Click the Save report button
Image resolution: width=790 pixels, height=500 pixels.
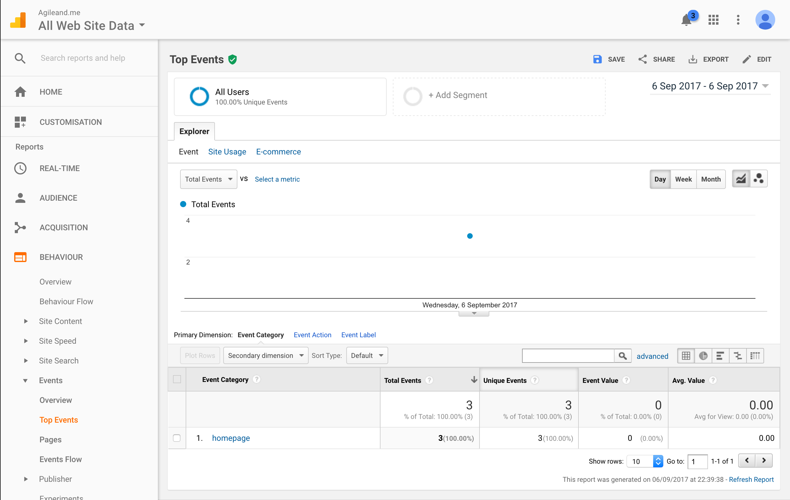609,59
